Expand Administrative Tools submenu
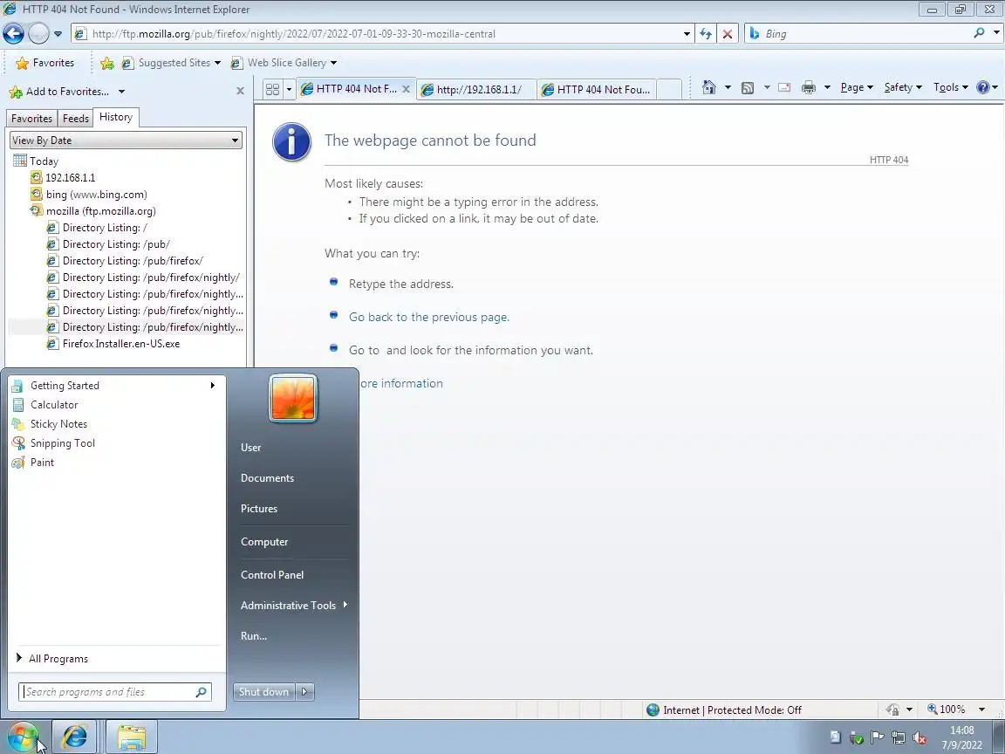1005x754 pixels. point(293,606)
